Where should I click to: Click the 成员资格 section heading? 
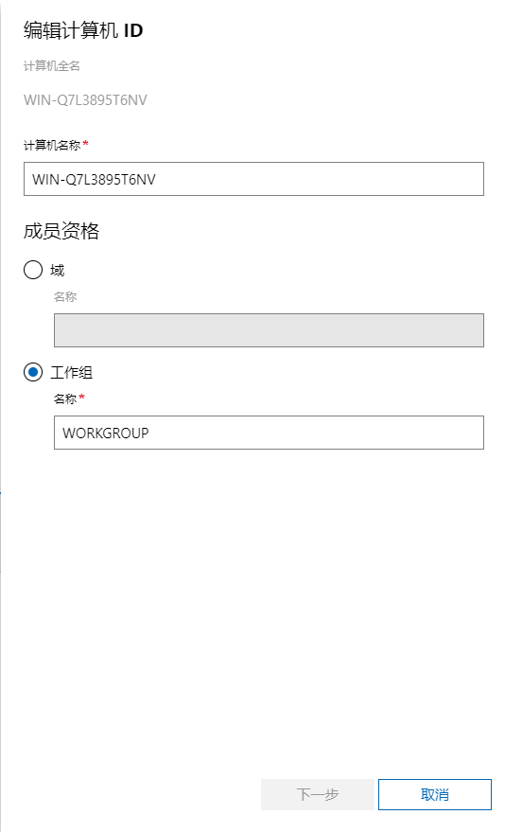coord(61,231)
